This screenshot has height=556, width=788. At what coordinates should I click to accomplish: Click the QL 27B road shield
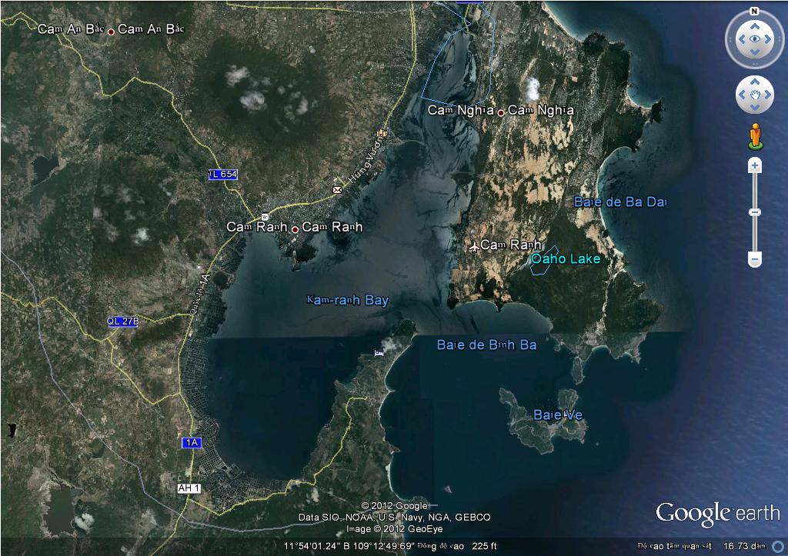click(x=122, y=321)
